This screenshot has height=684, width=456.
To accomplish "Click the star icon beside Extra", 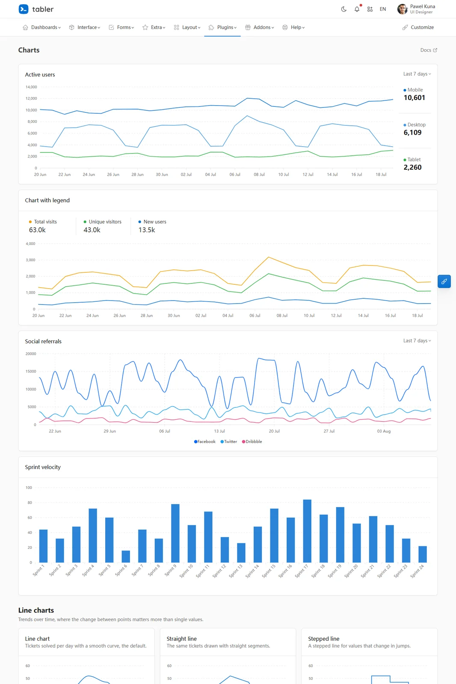I will click(x=145, y=27).
